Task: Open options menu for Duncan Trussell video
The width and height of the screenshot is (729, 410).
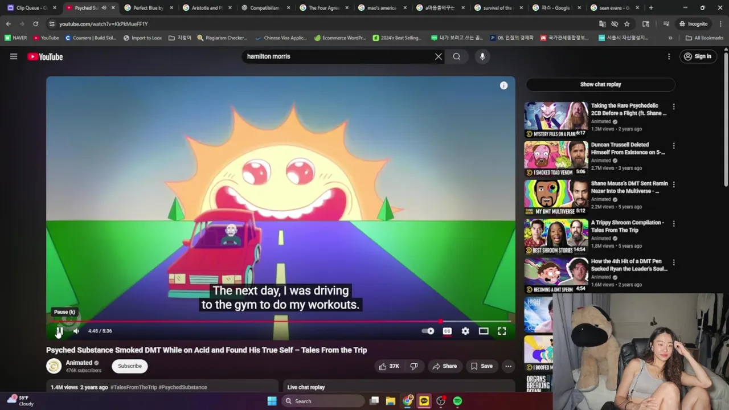Action: [x=674, y=146]
